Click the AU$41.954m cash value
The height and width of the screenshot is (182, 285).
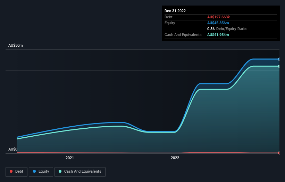(218, 35)
